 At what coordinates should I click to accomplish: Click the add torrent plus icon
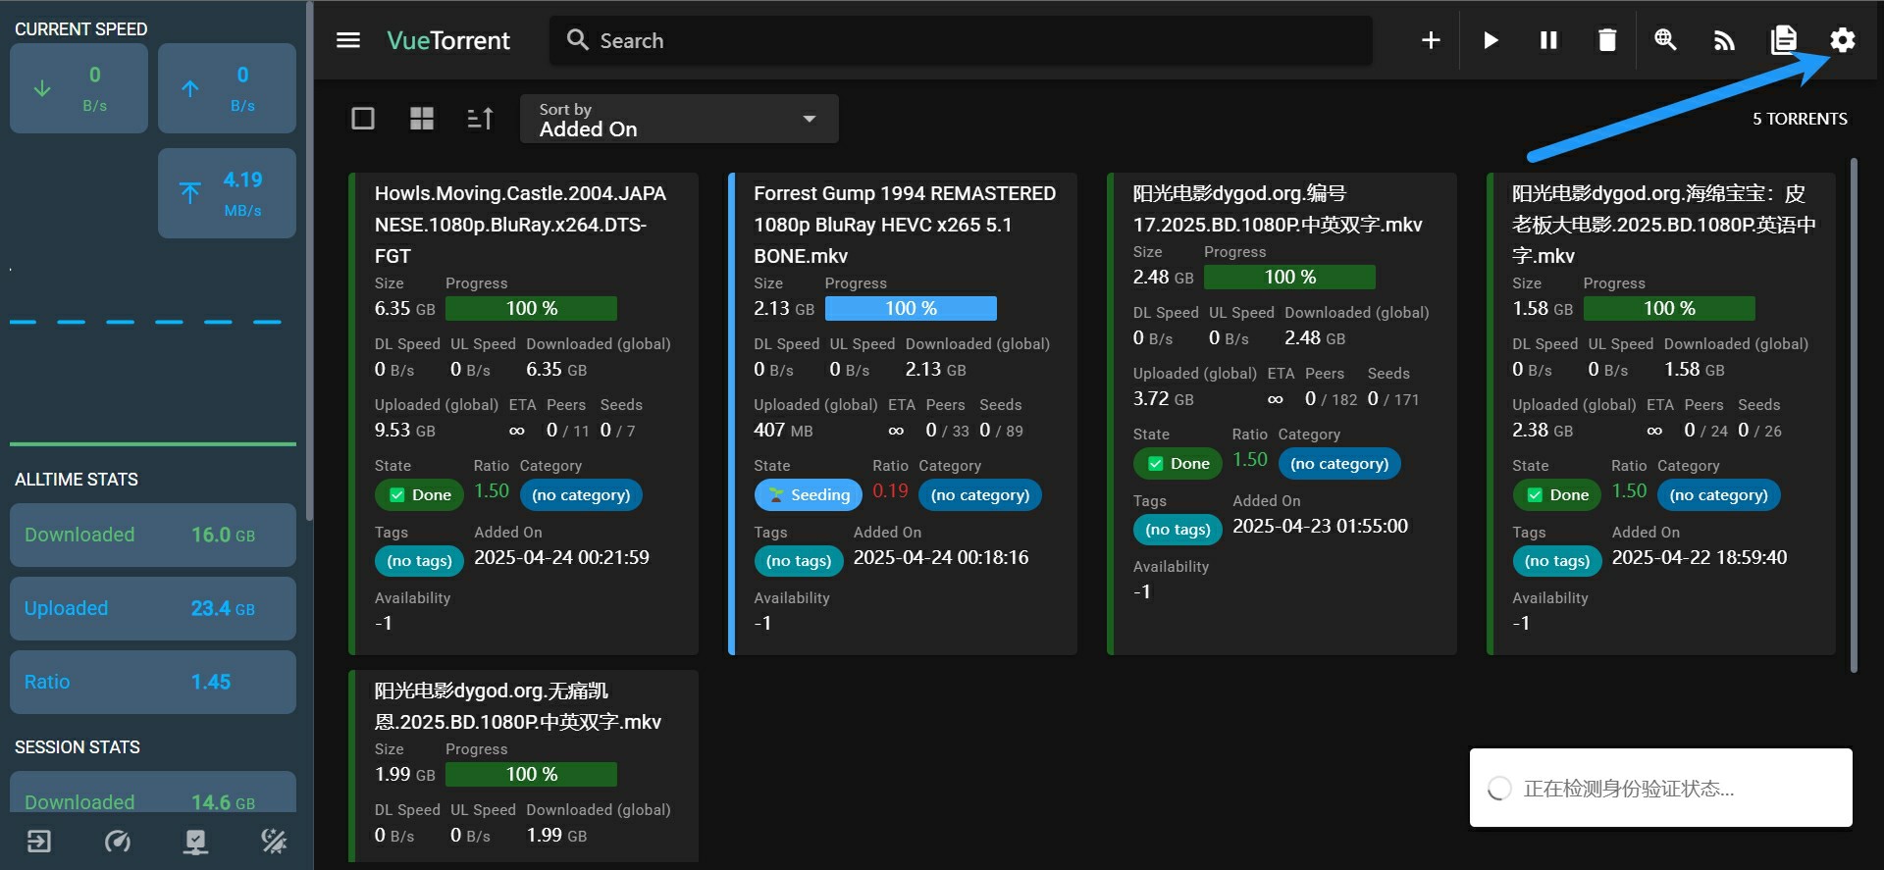(1431, 40)
